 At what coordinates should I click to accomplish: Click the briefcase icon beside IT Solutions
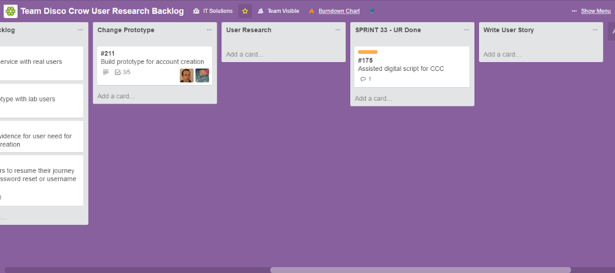[196, 11]
